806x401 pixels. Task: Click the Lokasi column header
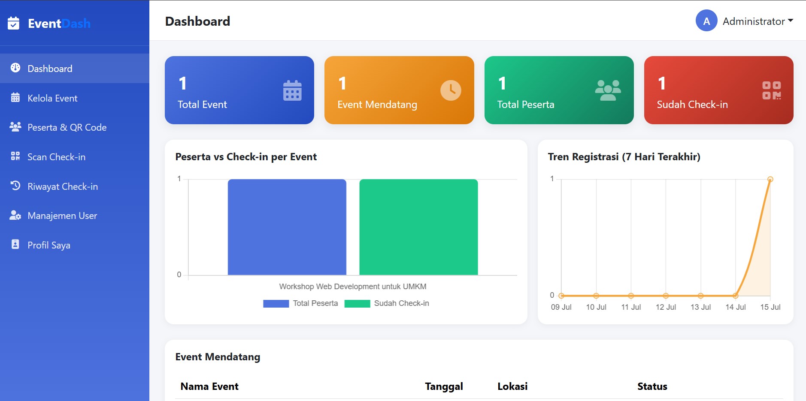[512, 386]
